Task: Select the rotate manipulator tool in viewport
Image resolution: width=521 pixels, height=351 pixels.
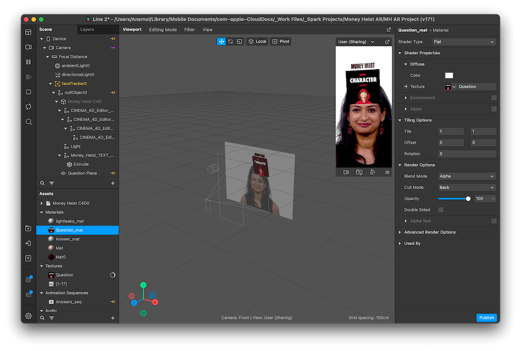Action: coord(230,42)
